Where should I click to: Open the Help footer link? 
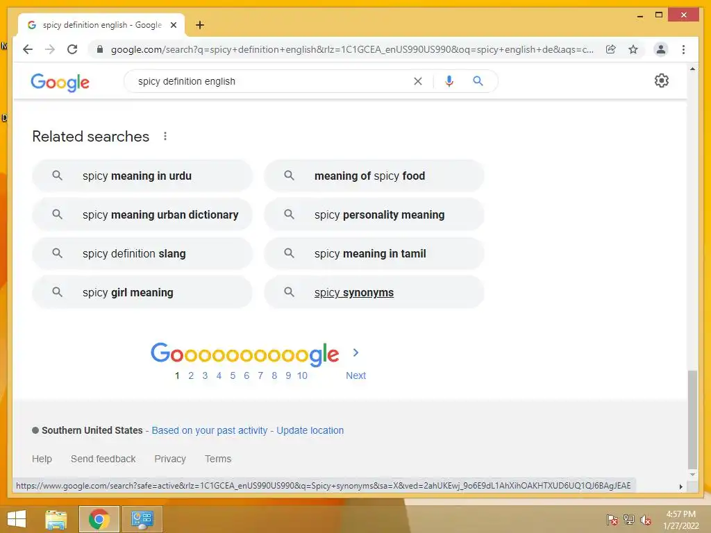point(42,459)
